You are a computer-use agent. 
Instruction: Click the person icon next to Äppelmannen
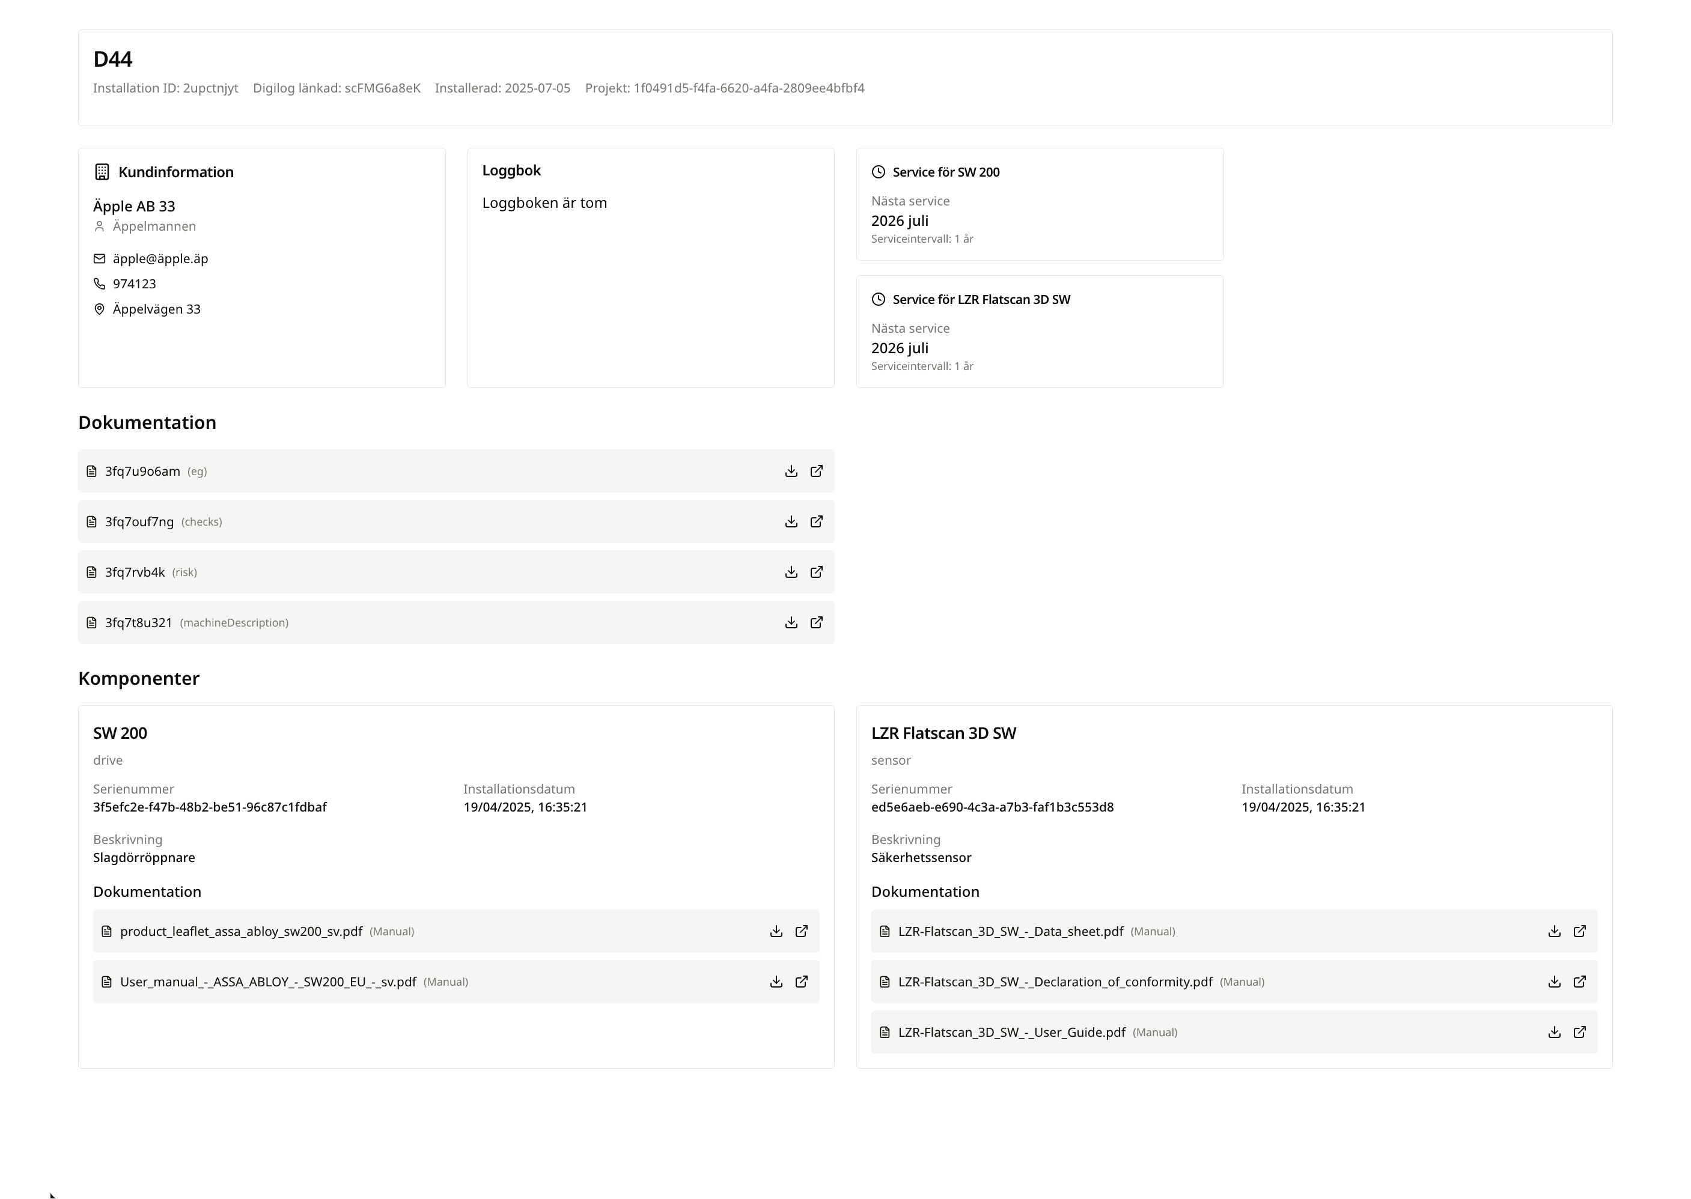[x=100, y=226]
